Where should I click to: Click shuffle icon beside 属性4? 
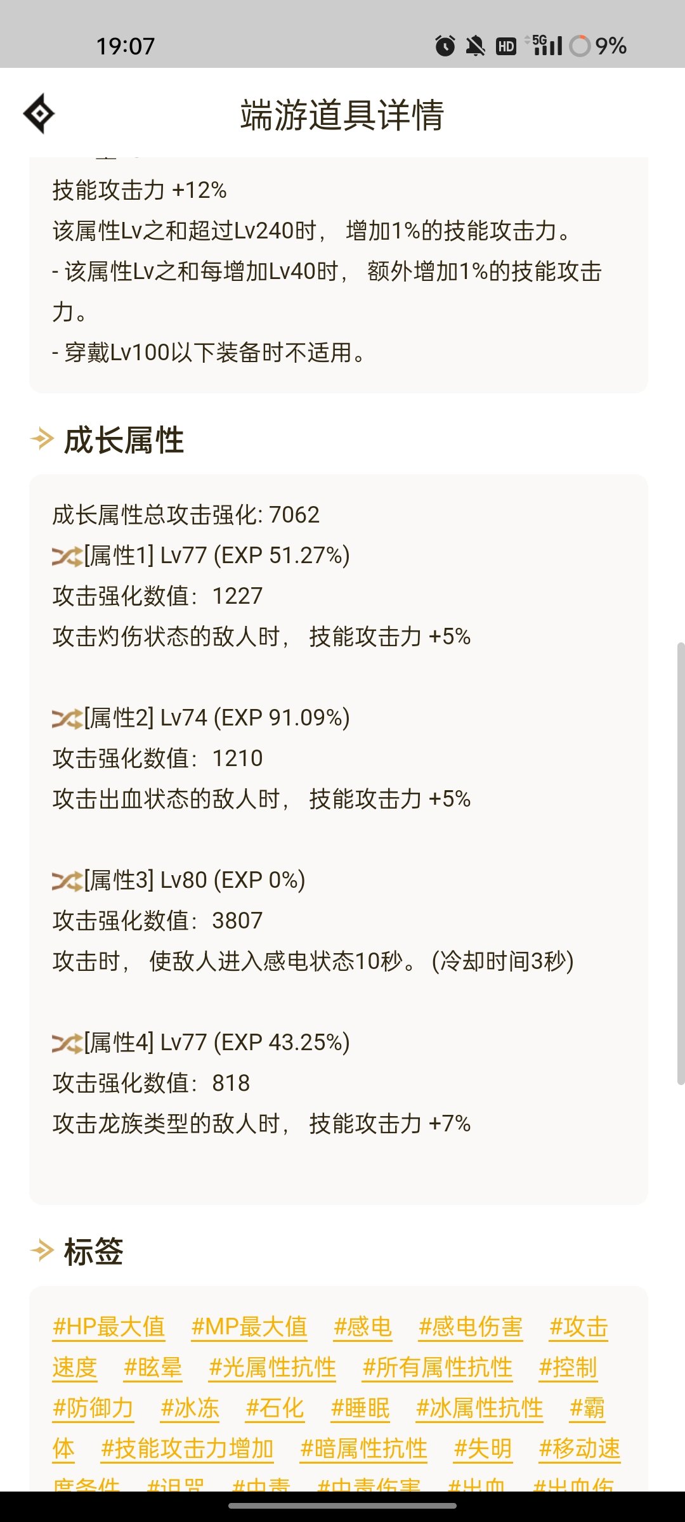[x=67, y=1043]
